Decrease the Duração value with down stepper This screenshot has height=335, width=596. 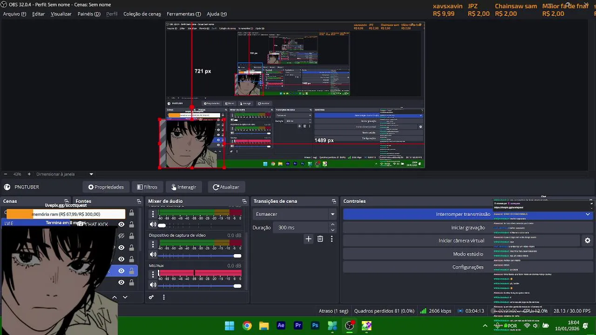pyautogui.click(x=332, y=230)
